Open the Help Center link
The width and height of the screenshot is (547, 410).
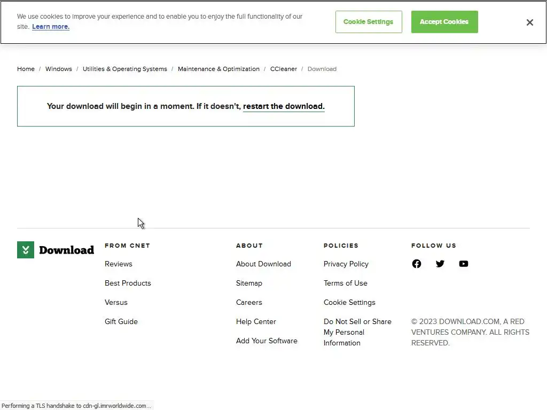pyautogui.click(x=256, y=321)
